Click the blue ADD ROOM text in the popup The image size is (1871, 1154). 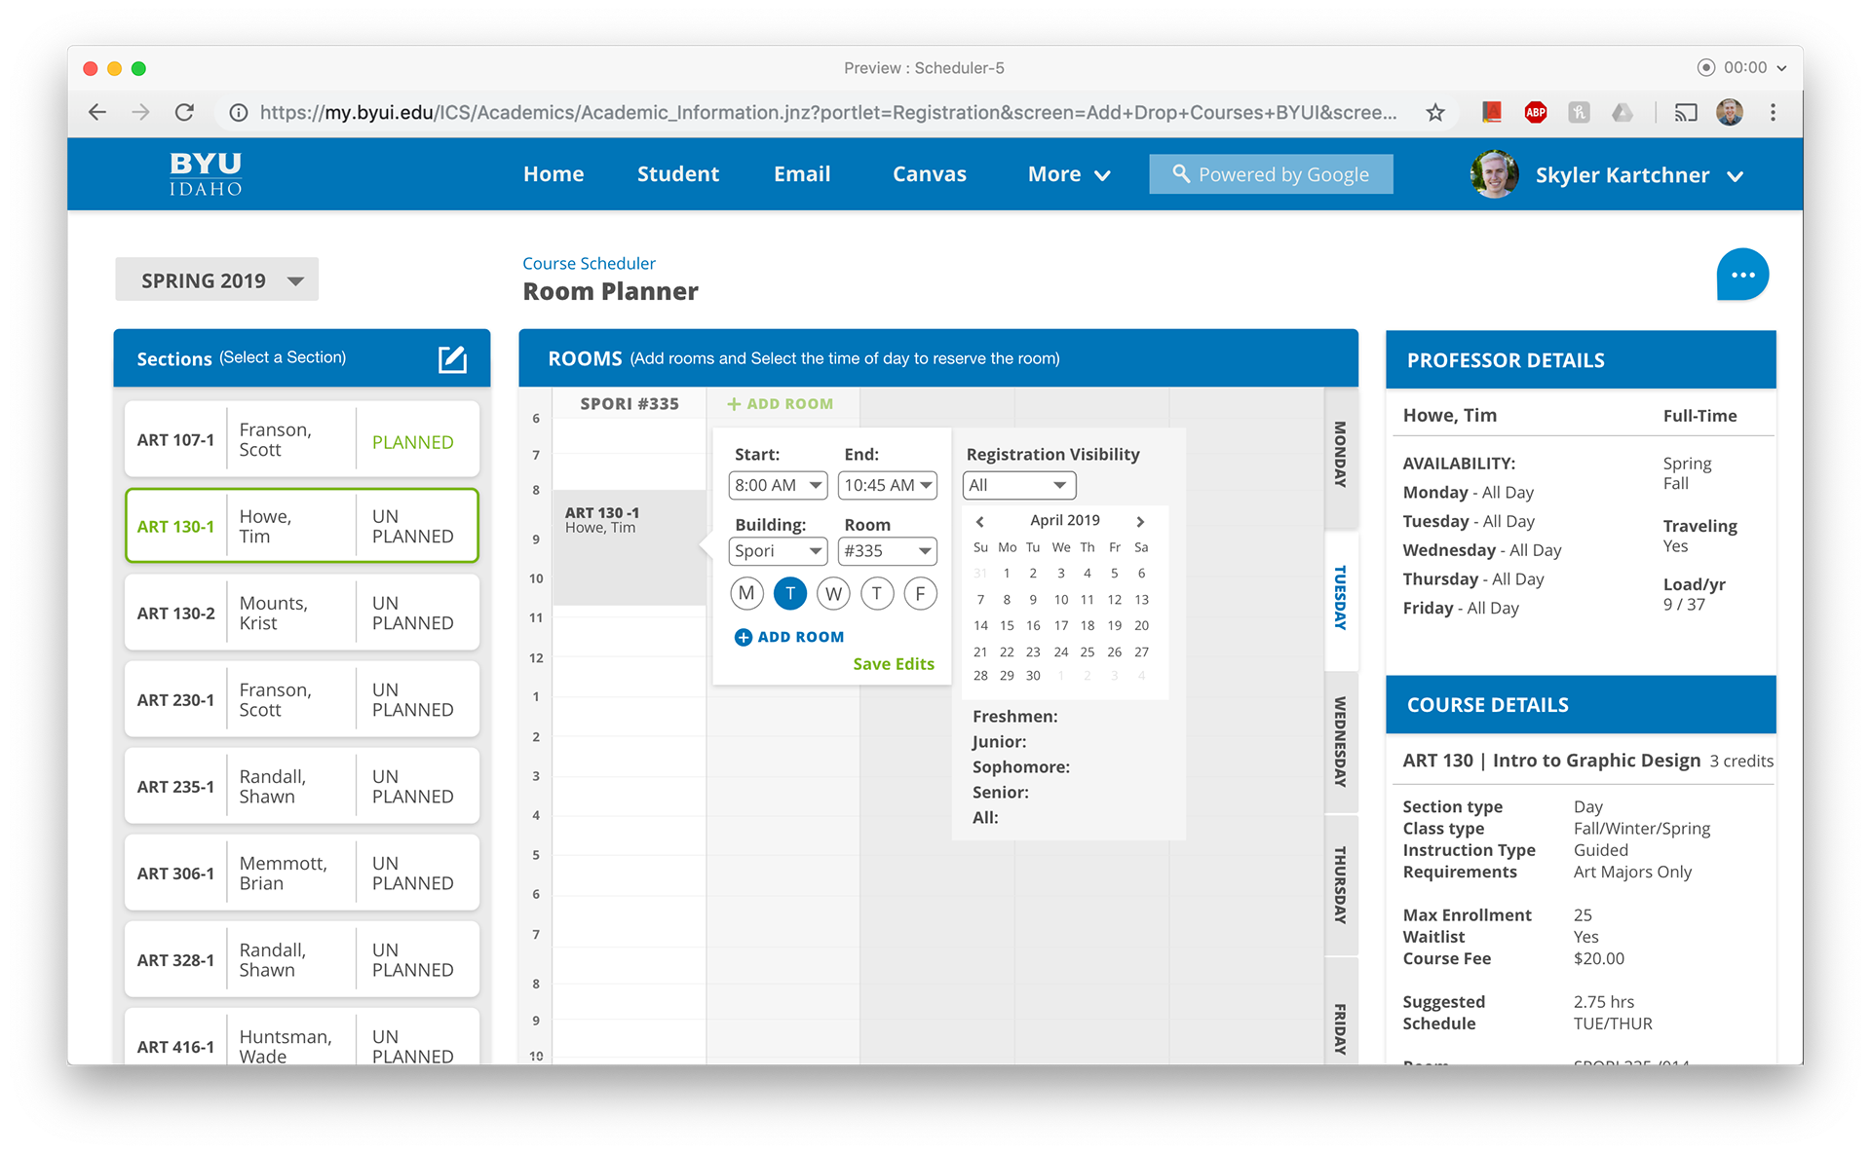click(801, 637)
